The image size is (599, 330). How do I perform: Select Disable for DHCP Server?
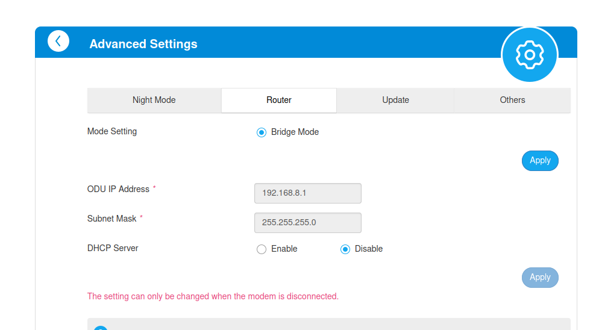345,249
